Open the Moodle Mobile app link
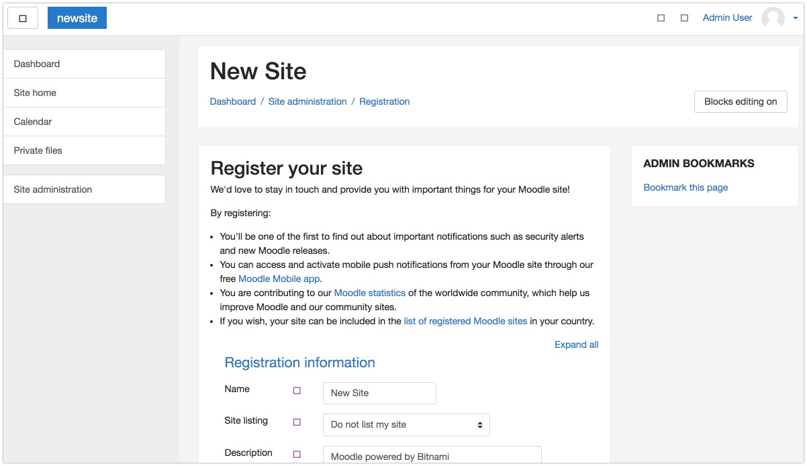This screenshot has height=466, width=807. 279,279
